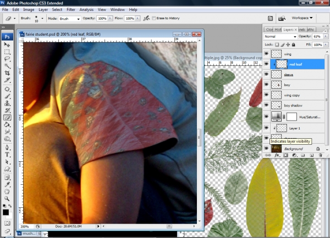Select the Zoom tool
The image size is (330, 238).
(x=7, y=199)
